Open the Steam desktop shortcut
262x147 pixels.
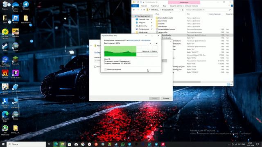[x=5, y=47]
